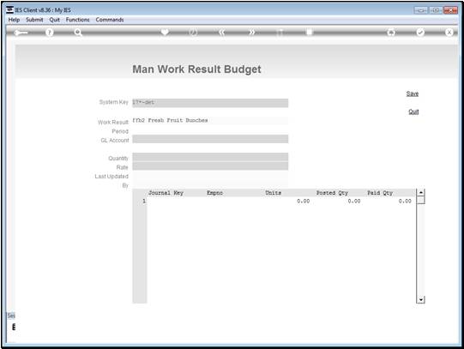Click the Rate input field
The image size is (464, 349).
pyautogui.click(x=210, y=165)
